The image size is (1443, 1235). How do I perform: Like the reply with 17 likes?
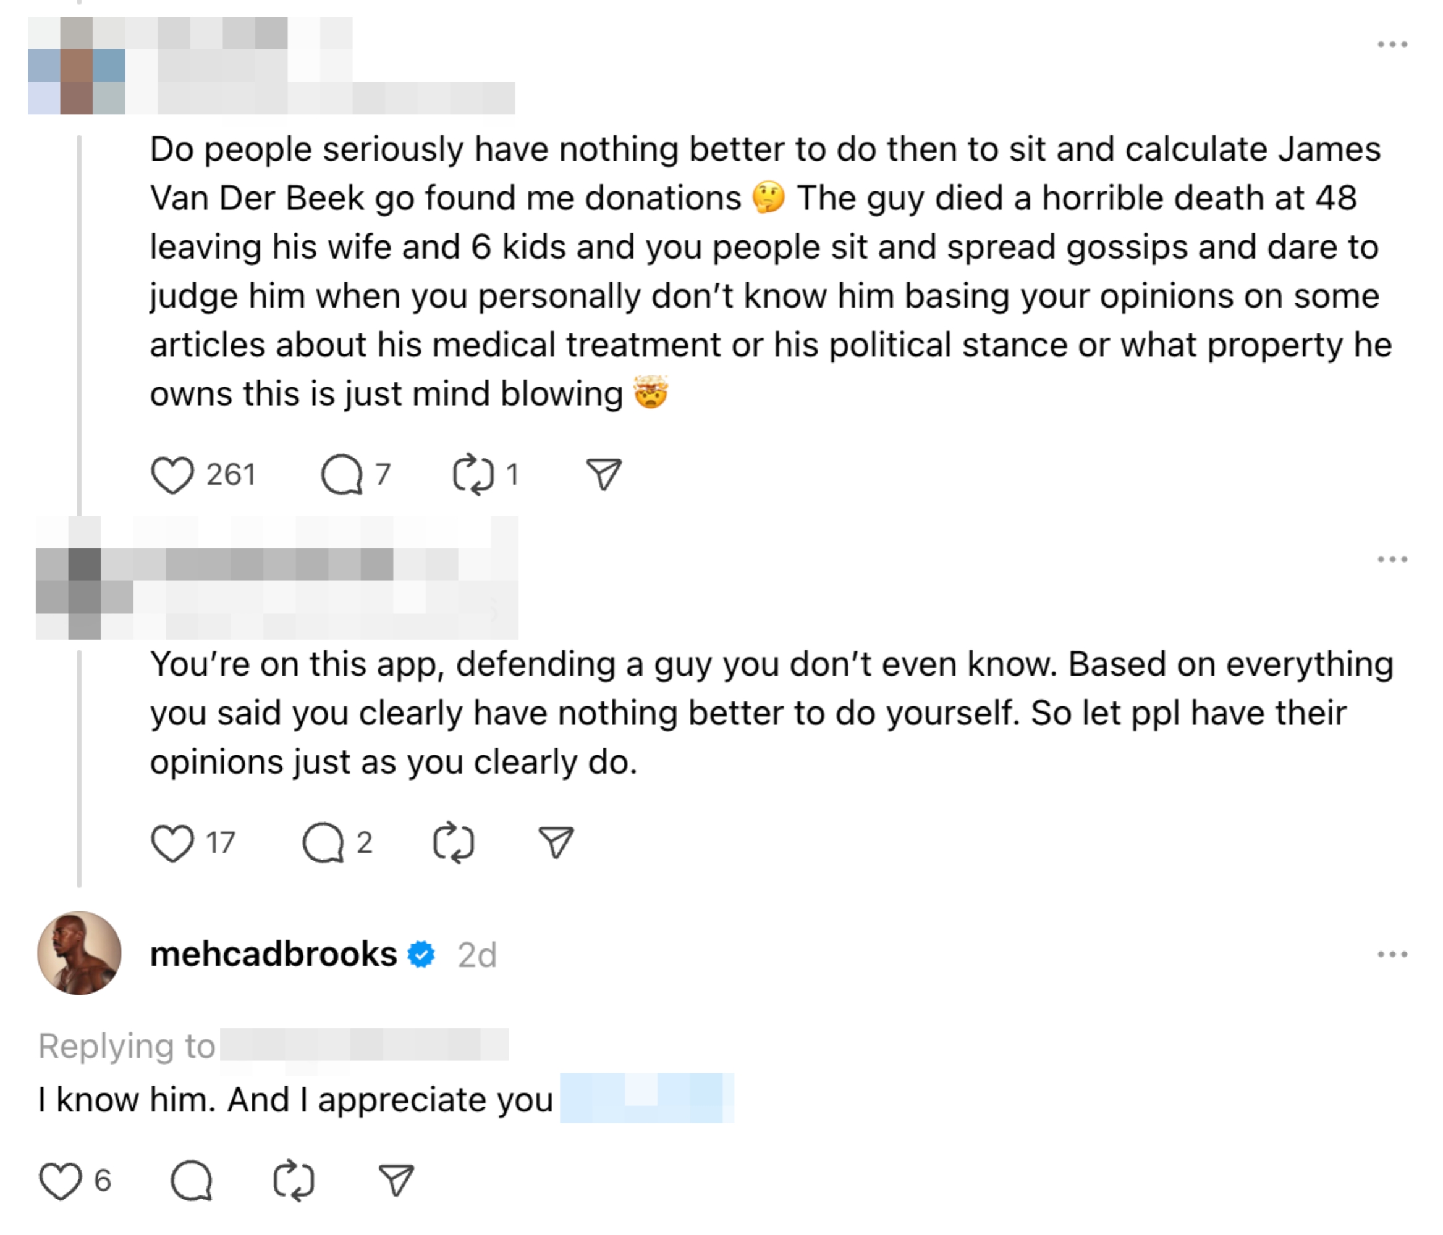tap(172, 844)
